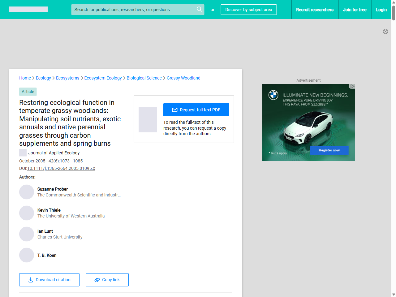This screenshot has height=297, width=396.
Task: Open the DOI link for the article
Action: click(61, 168)
